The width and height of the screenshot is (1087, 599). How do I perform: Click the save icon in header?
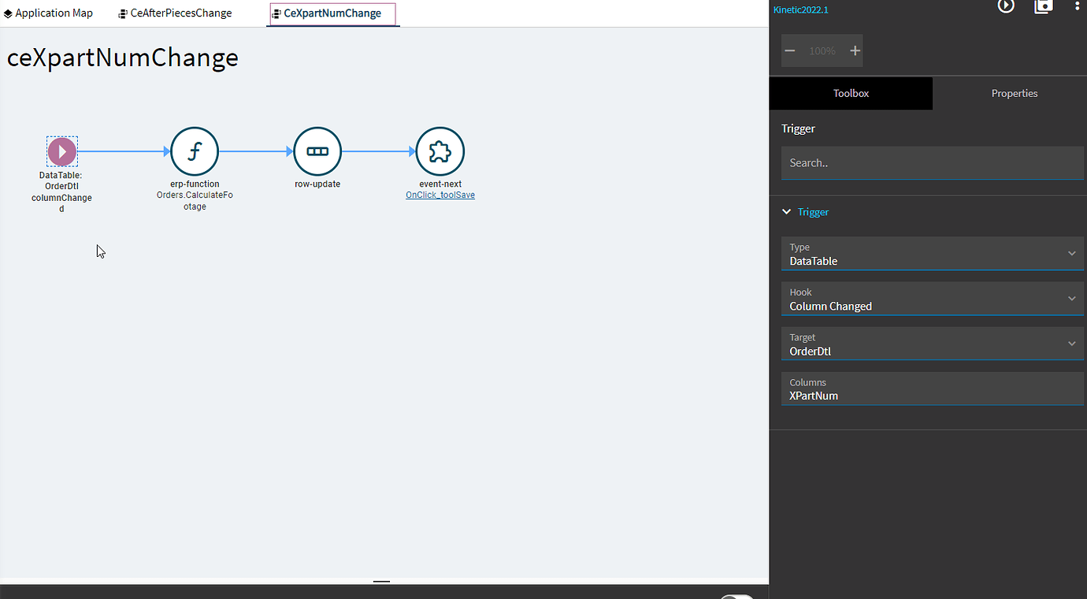pyautogui.click(x=1044, y=6)
